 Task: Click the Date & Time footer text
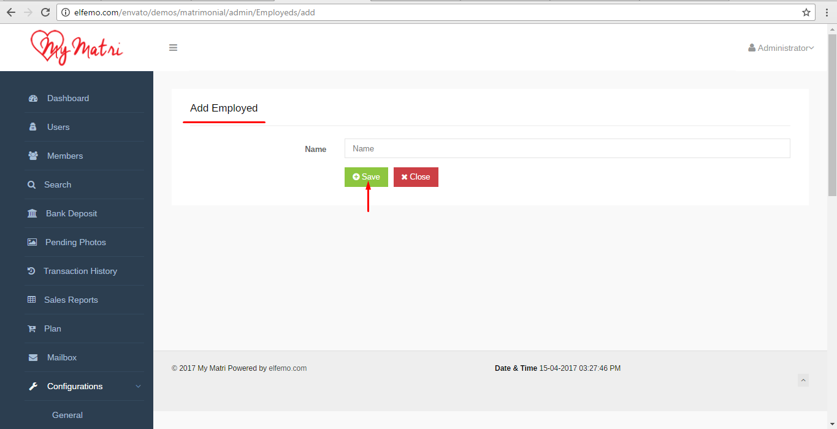[x=557, y=368]
